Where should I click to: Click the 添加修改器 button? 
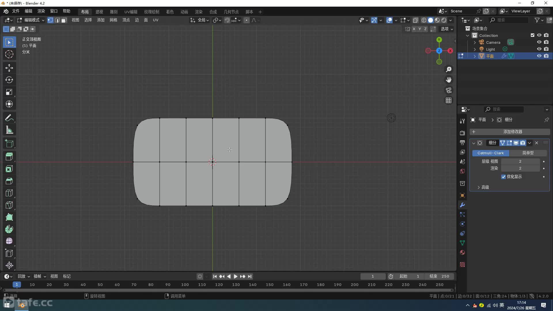[x=510, y=132]
